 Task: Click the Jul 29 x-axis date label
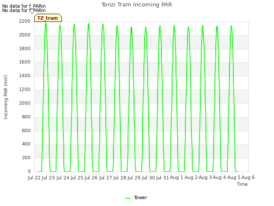[134, 178]
